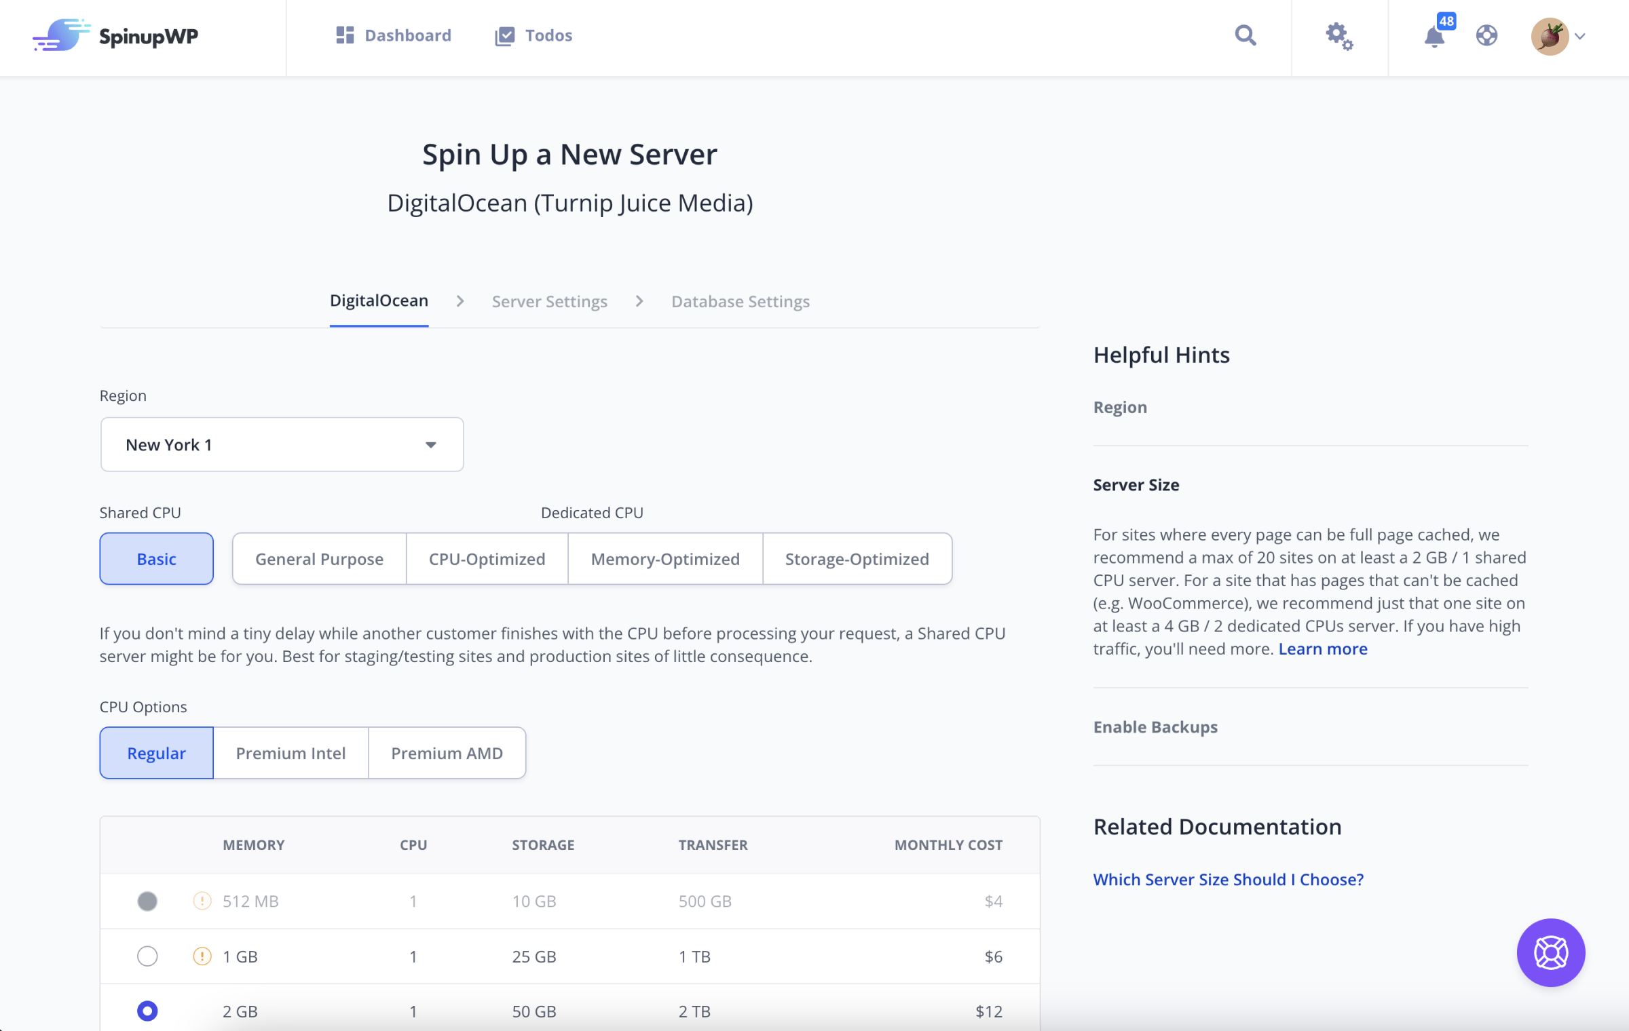Select CPU-Optimized dedicated server
The image size is (1629, 1031).
[485, 559]
